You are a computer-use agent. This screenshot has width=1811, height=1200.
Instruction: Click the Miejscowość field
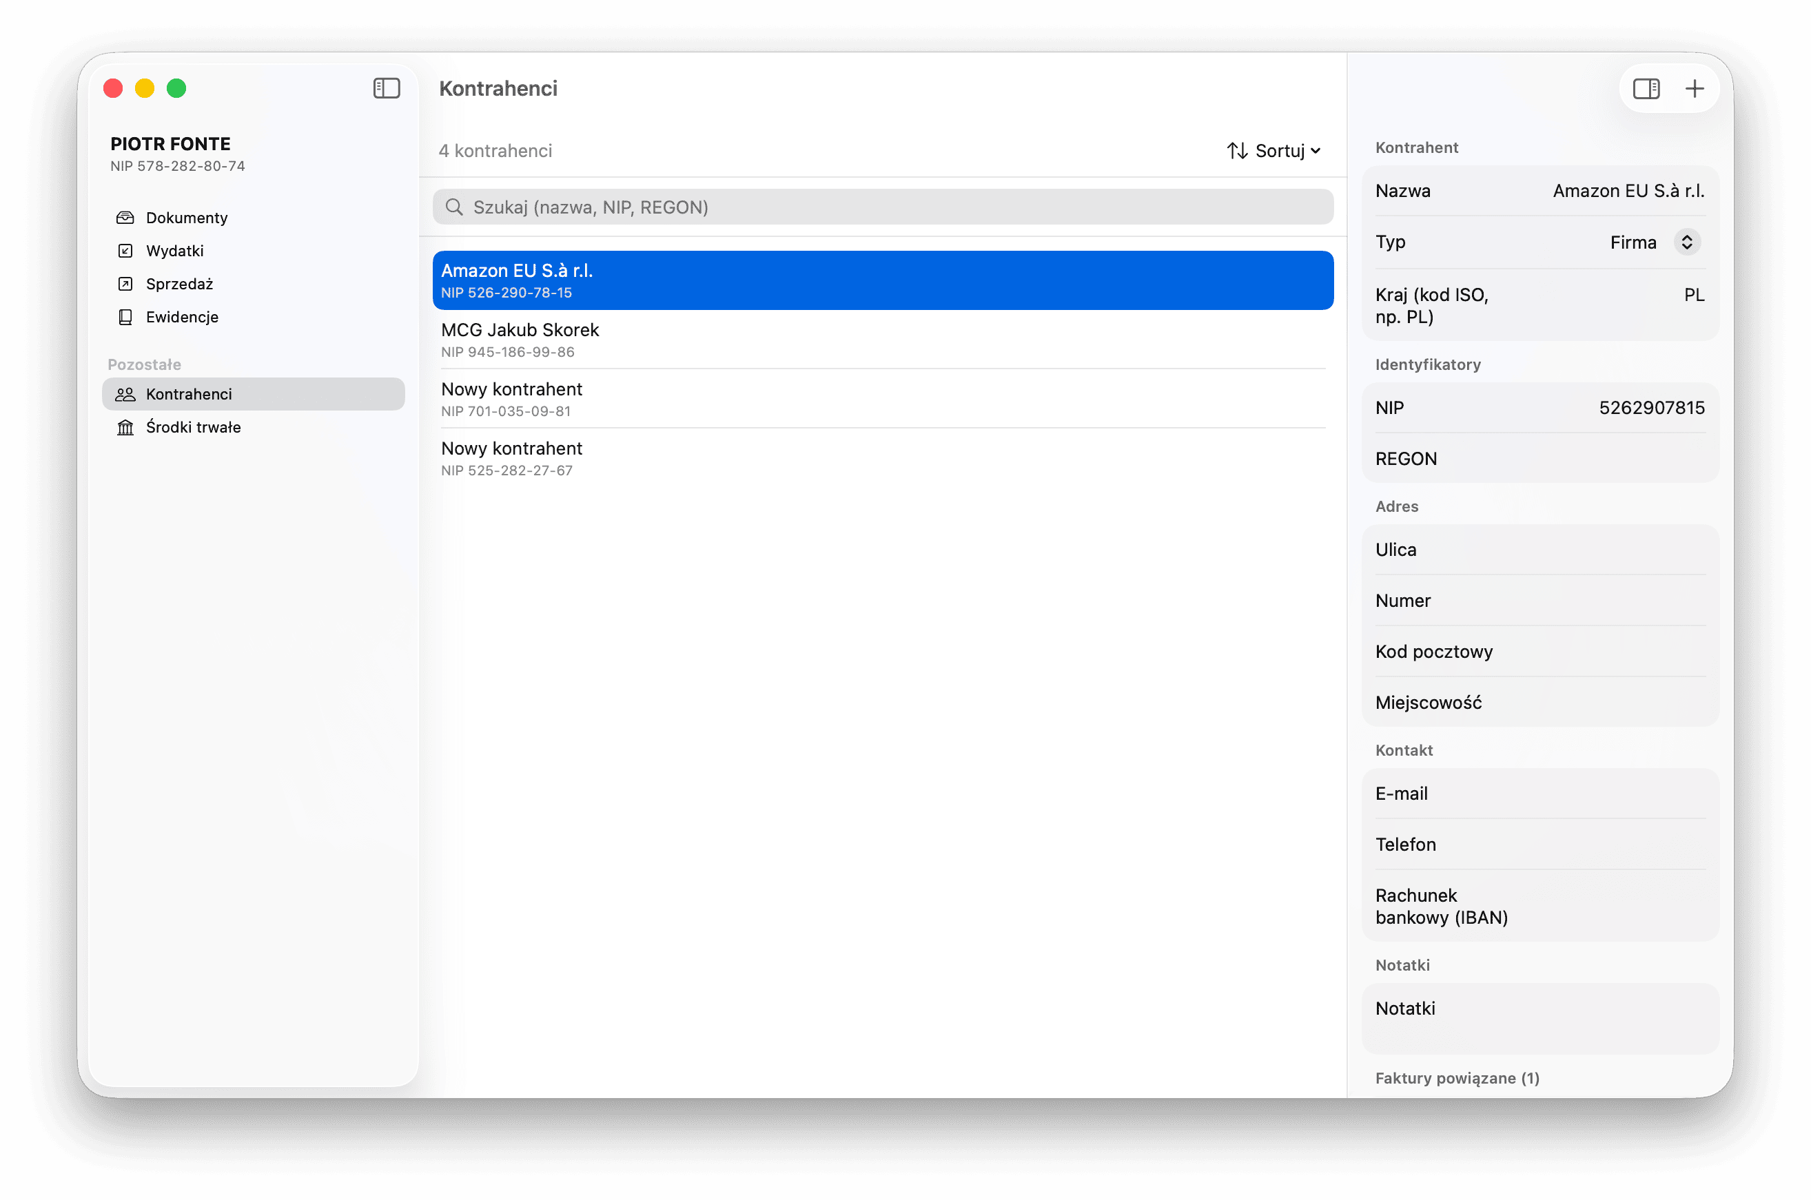tap(1540, 703)
